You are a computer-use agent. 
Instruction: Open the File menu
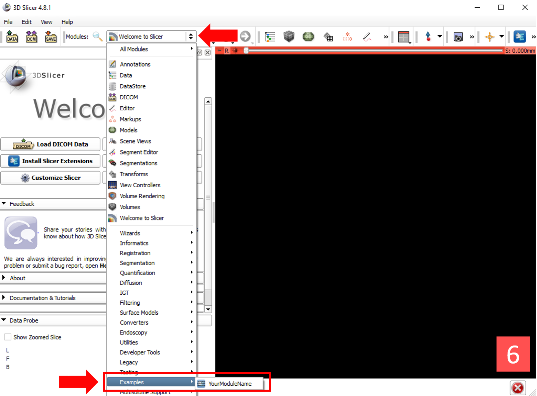8,22
